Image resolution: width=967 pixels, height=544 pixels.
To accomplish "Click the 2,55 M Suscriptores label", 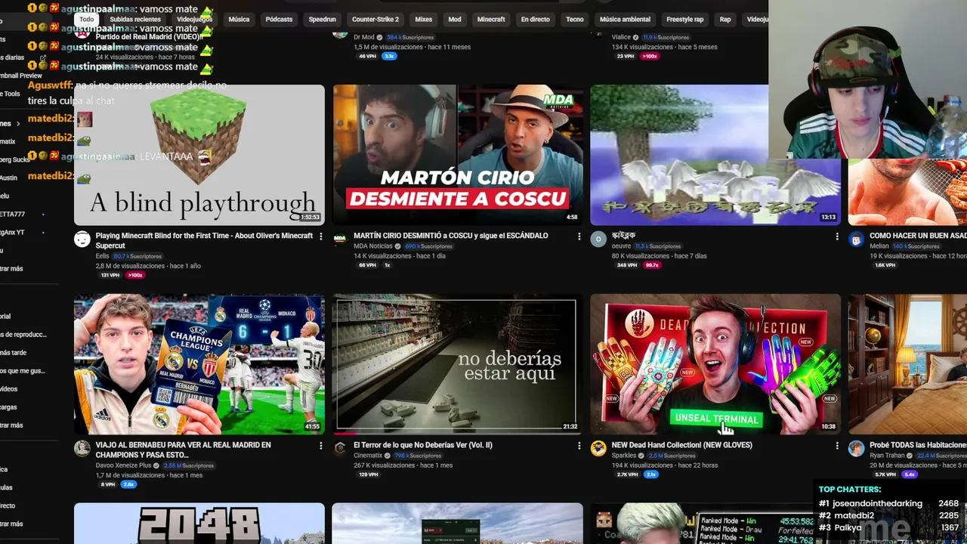I will click(x=188, y=465).
